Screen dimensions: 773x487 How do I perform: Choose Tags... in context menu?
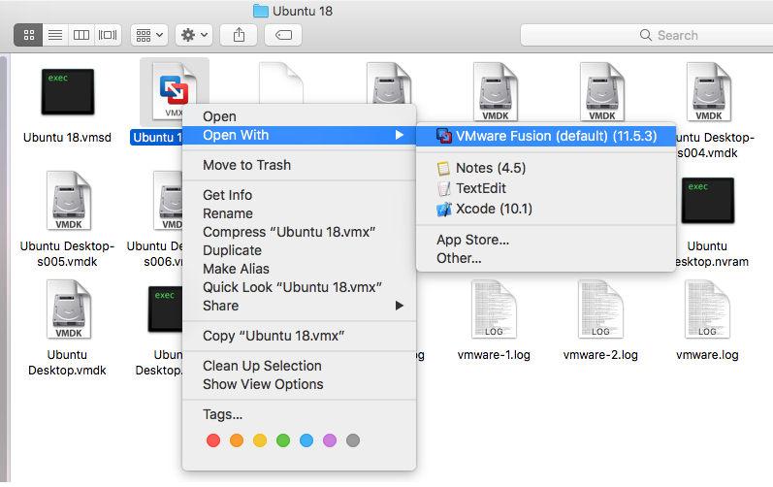(x=299, y=414)
